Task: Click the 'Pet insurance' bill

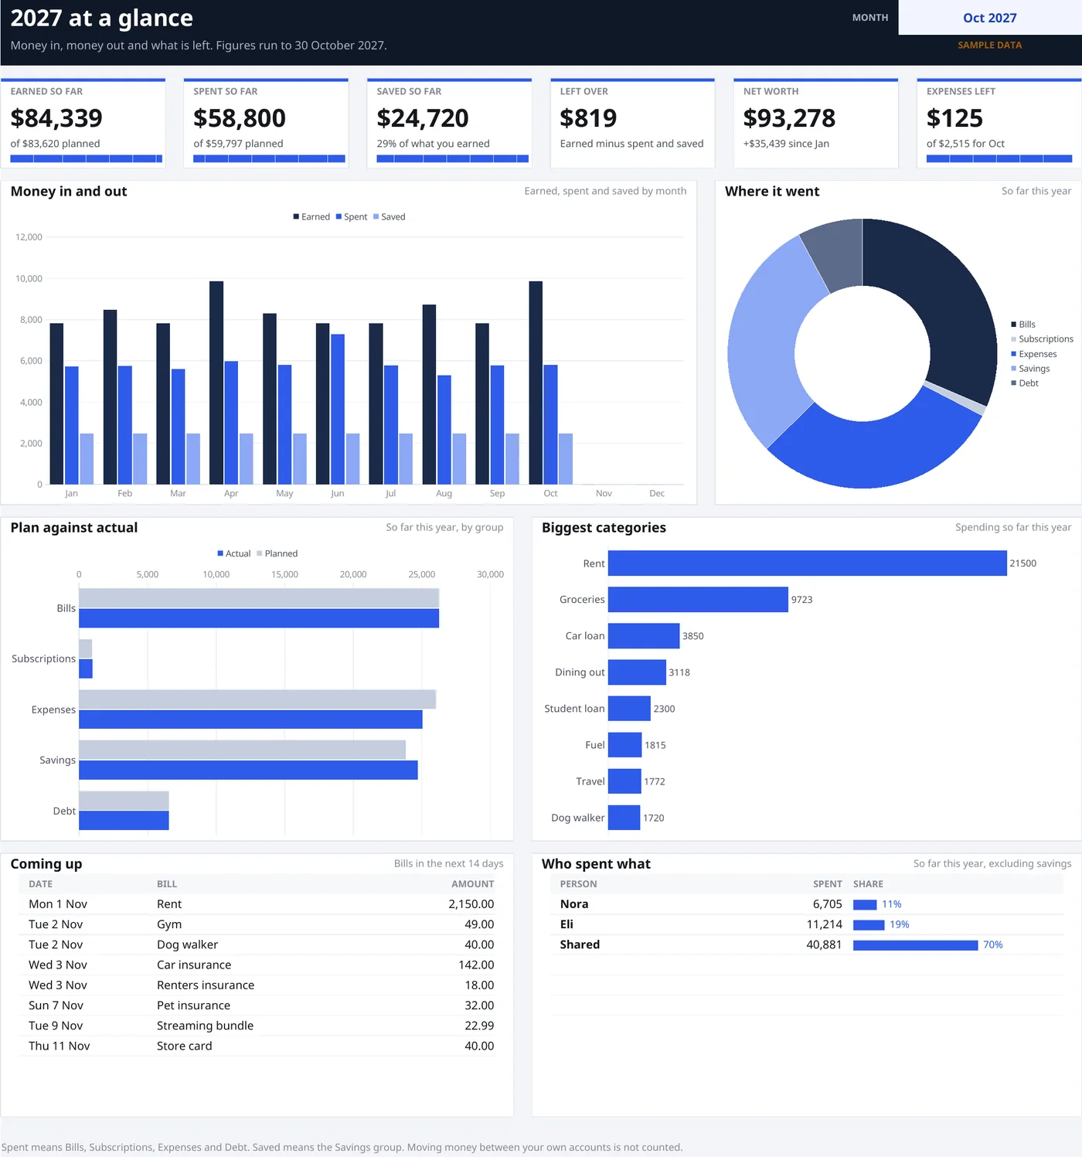Action: click(x=257, y=1006)
